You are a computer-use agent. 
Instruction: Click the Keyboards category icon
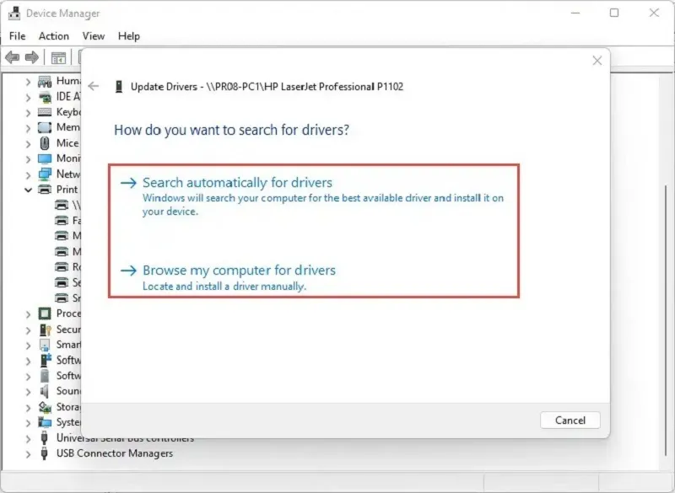[x=45, y=112]
